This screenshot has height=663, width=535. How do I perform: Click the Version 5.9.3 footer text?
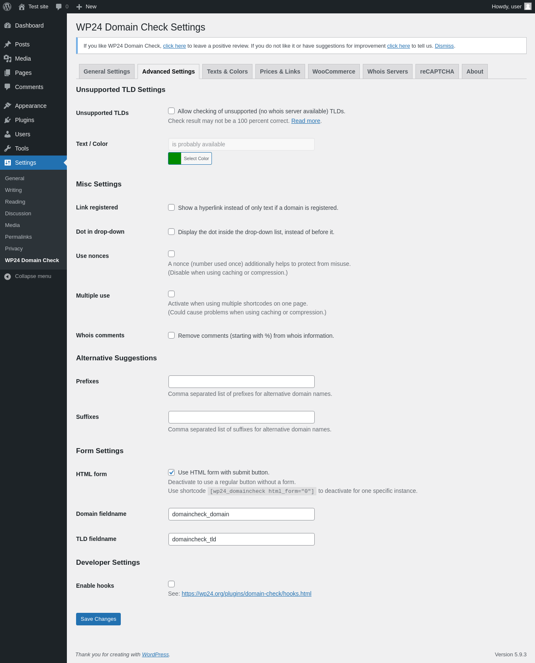511,655
